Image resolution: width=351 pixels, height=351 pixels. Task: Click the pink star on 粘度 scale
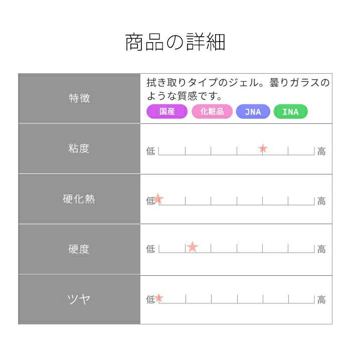point(263,148)
